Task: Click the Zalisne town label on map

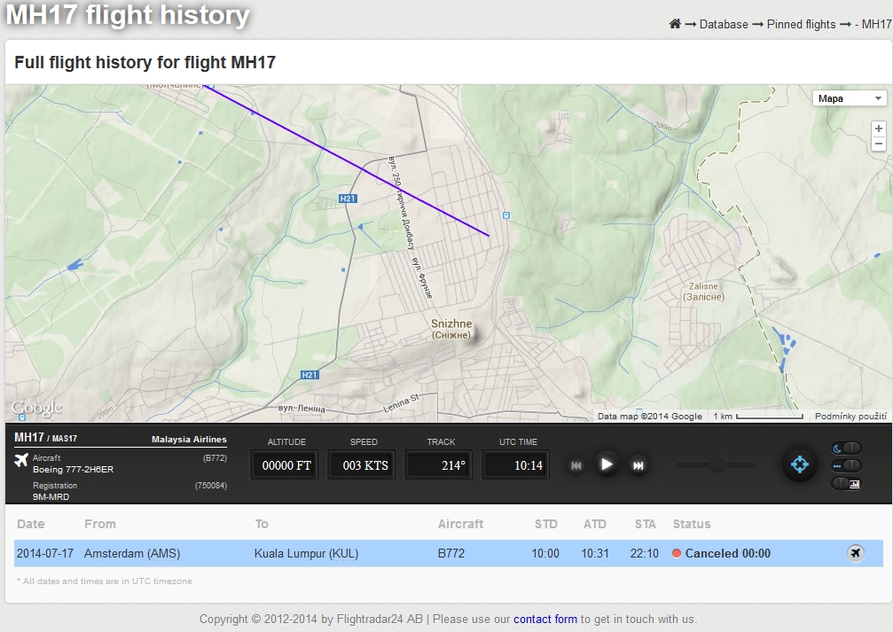Action: tap(703, 292)
